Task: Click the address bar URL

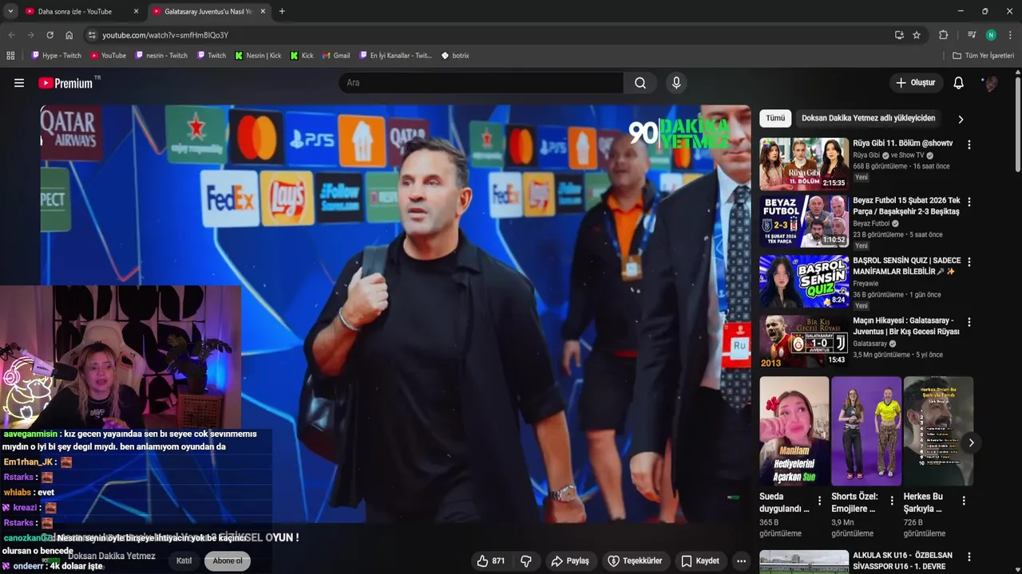Action: click(165, 35)
